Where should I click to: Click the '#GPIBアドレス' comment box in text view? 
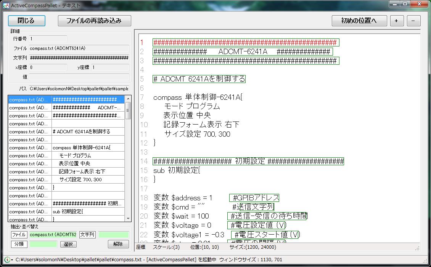pos(254,198)
